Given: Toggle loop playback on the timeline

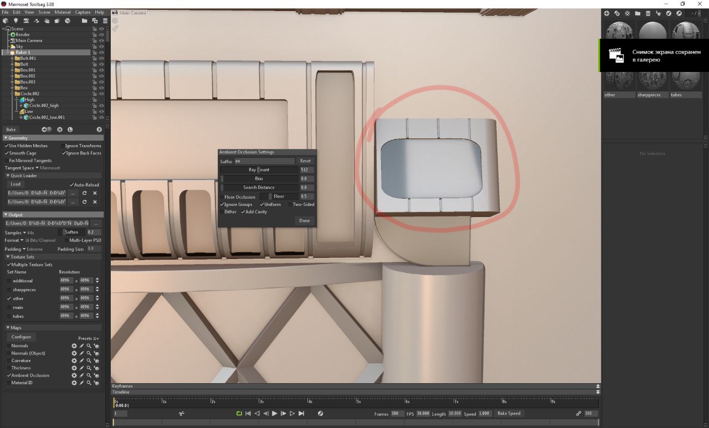Looking at the screenshot, I should [239, 414].
